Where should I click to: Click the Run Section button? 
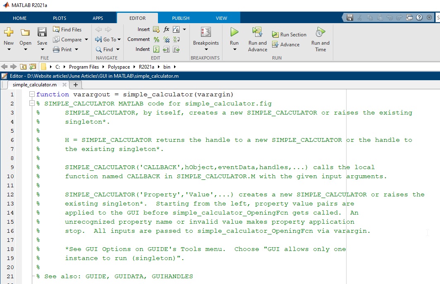[289, 34]
